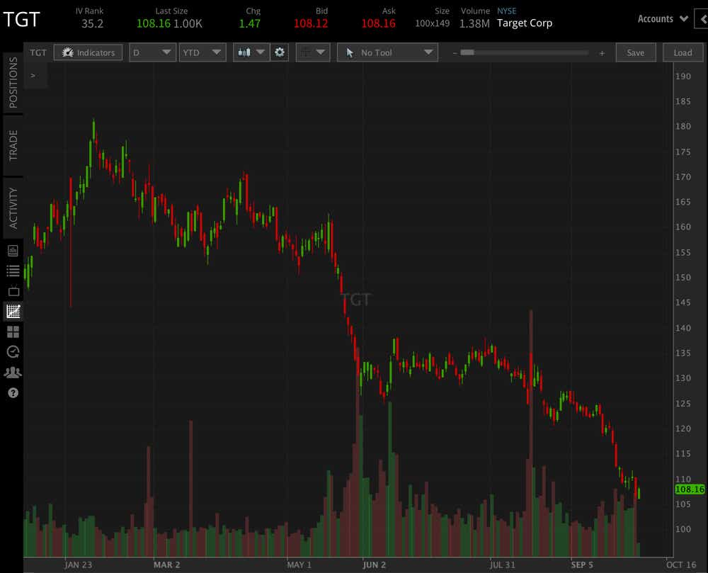Image resolution: width=708 pixels, height=573 pixels.
Task: Click the Volume value 1.38M
Action: click(x=474, y=23)
